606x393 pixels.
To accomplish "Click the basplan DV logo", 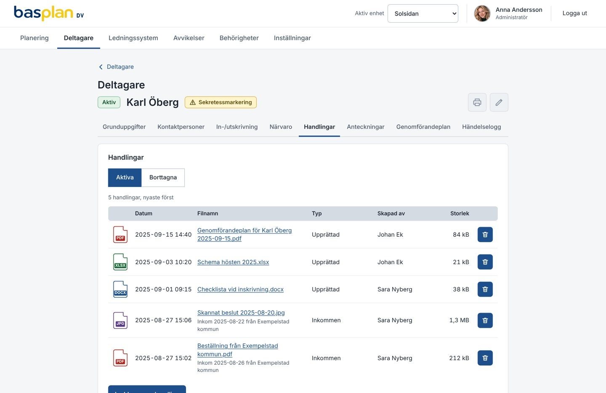I will click(x=49, y=13).
